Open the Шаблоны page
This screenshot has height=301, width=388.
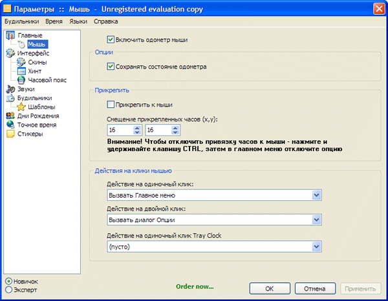coord(41,107)
